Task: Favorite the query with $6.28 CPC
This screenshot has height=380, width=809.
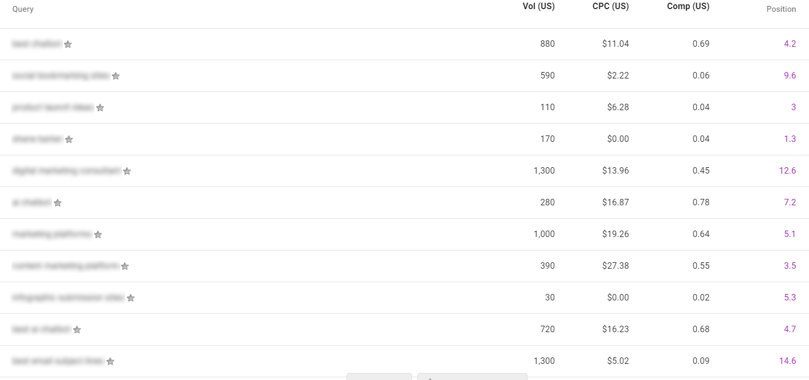Action: coord(100,108)
